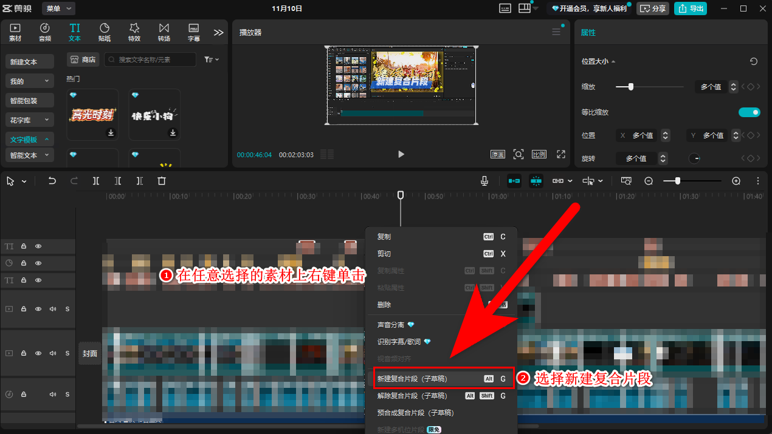Open the 菜单 dropdown in title bar
Image resolution: width=772 pixels, height=434 pixels.
(58, 8)
